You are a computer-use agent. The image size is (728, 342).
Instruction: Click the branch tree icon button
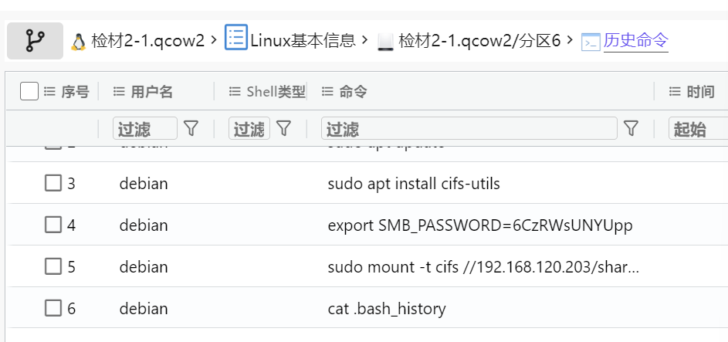[x=35, y=41]
